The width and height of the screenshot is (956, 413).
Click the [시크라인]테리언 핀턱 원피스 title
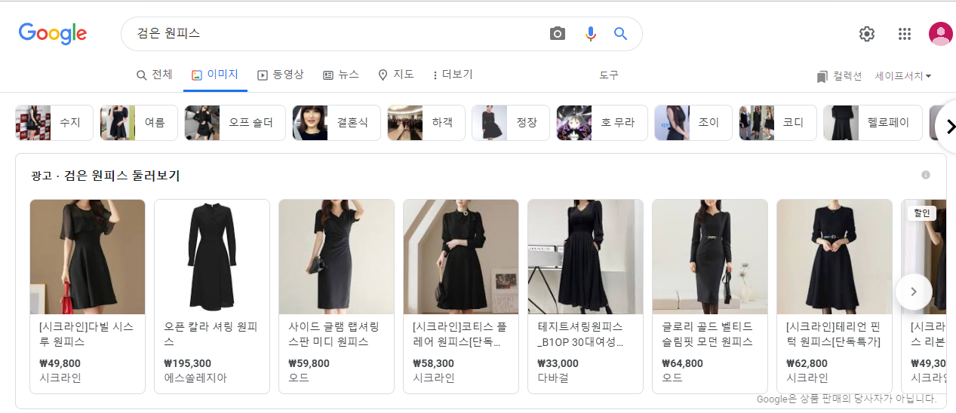click(x=833, y=335)
